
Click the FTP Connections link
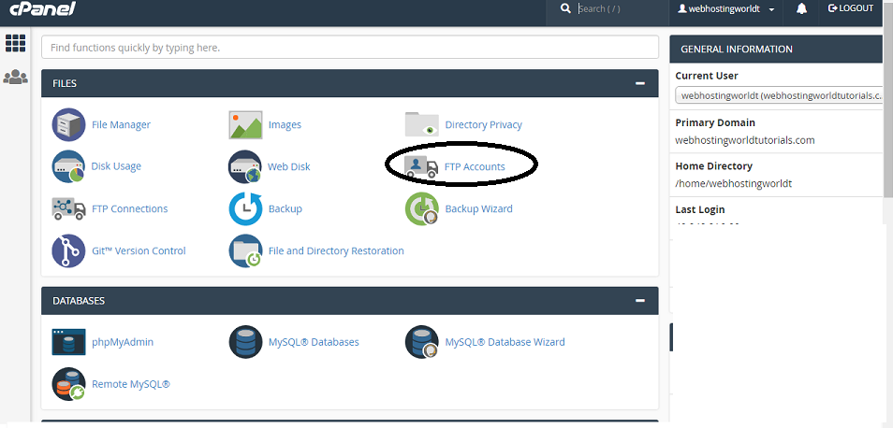(x=130, y=208)
